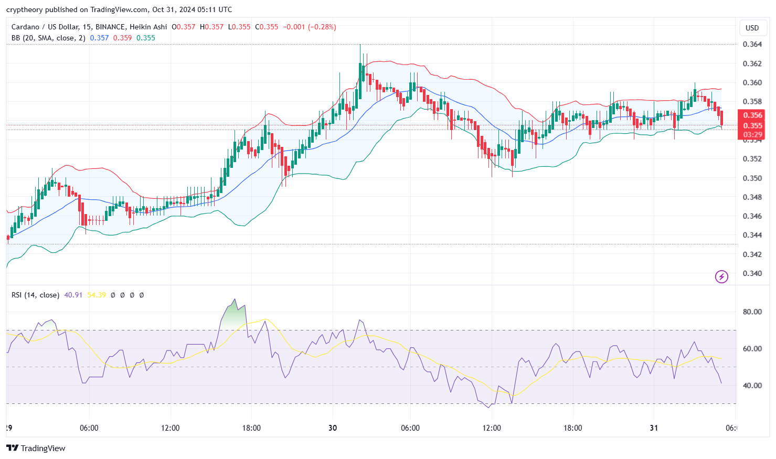Click the 0.362 price axis label

pyautogui.click(x=752, y=63)
